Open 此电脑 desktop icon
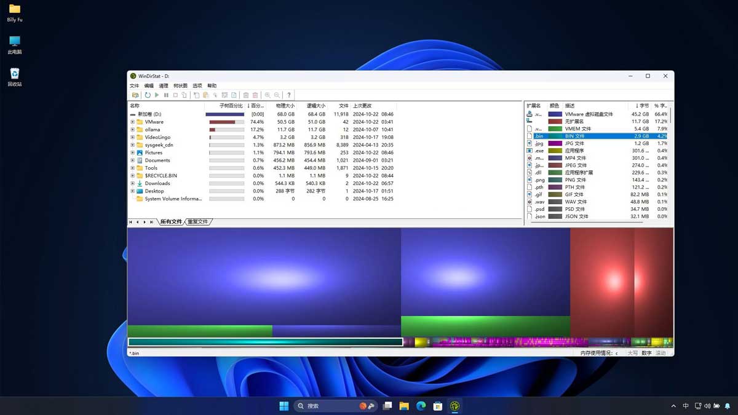Screen dimensions: 738x415 15,45
